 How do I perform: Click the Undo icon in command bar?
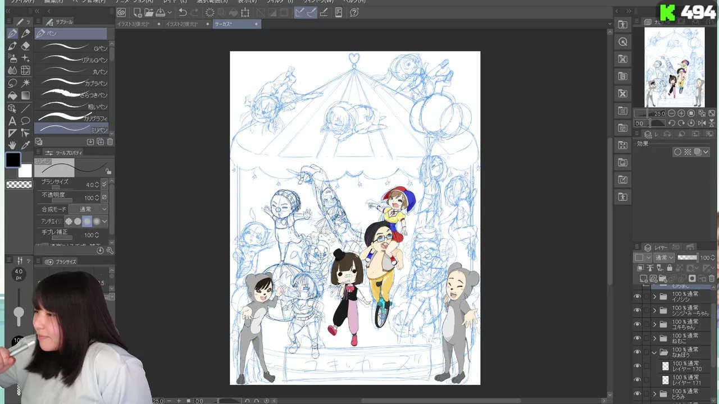click(x=183, y=12)
